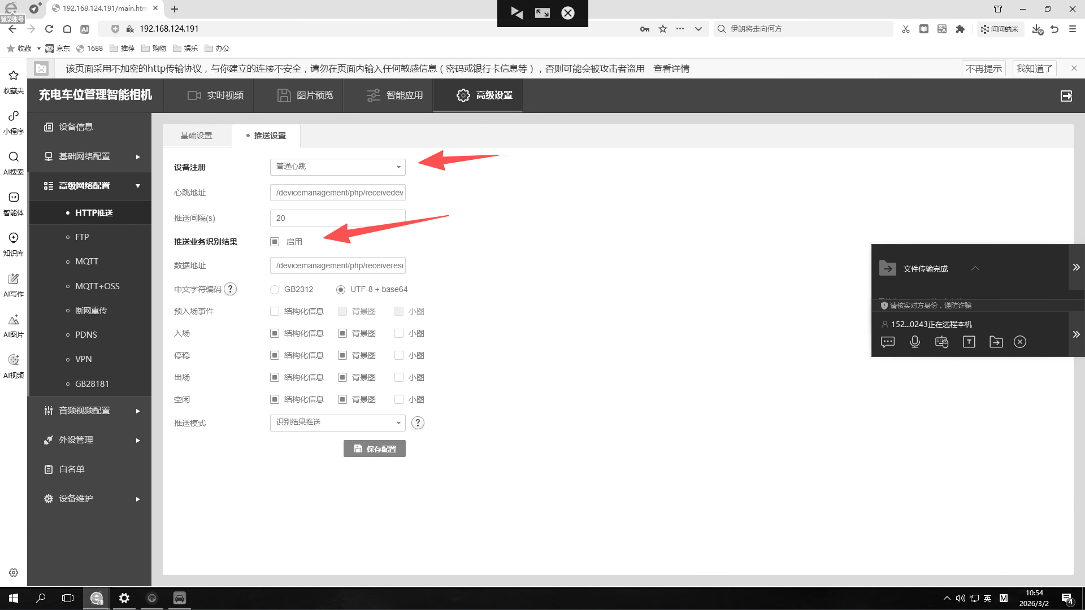Image resolution: width=1085 pixels, height=610 pixels.
Task: Select the UTF-8 + base64 radio button
Action: coord(341,290)
